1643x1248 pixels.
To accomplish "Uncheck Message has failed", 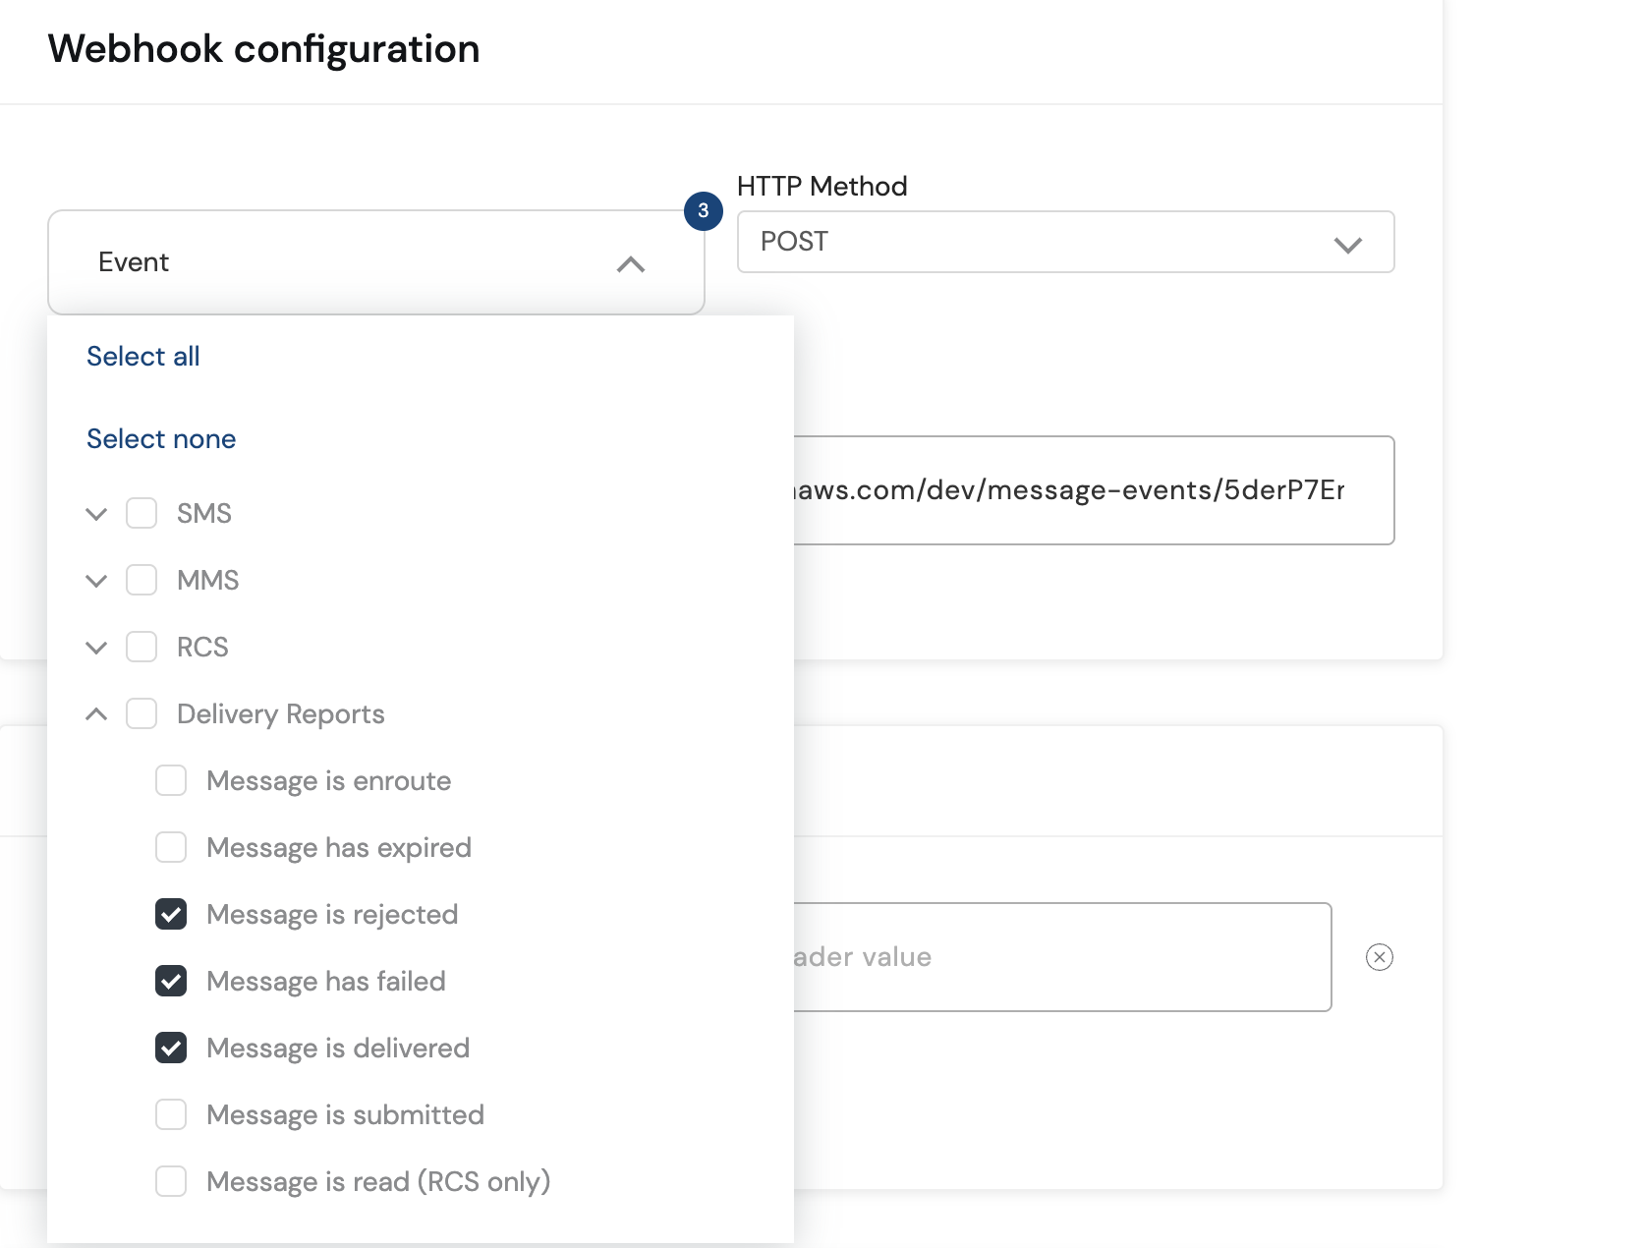I will 171,981.
